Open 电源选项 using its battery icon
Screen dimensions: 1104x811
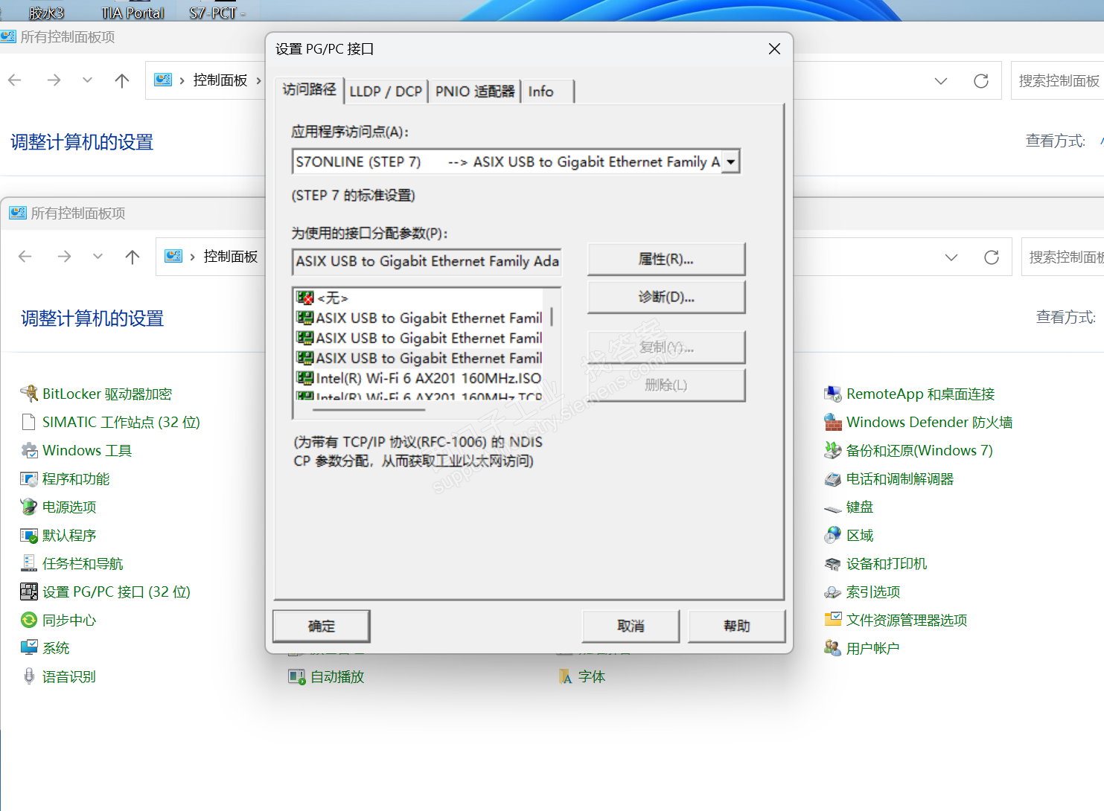click(x=29, y=507)
